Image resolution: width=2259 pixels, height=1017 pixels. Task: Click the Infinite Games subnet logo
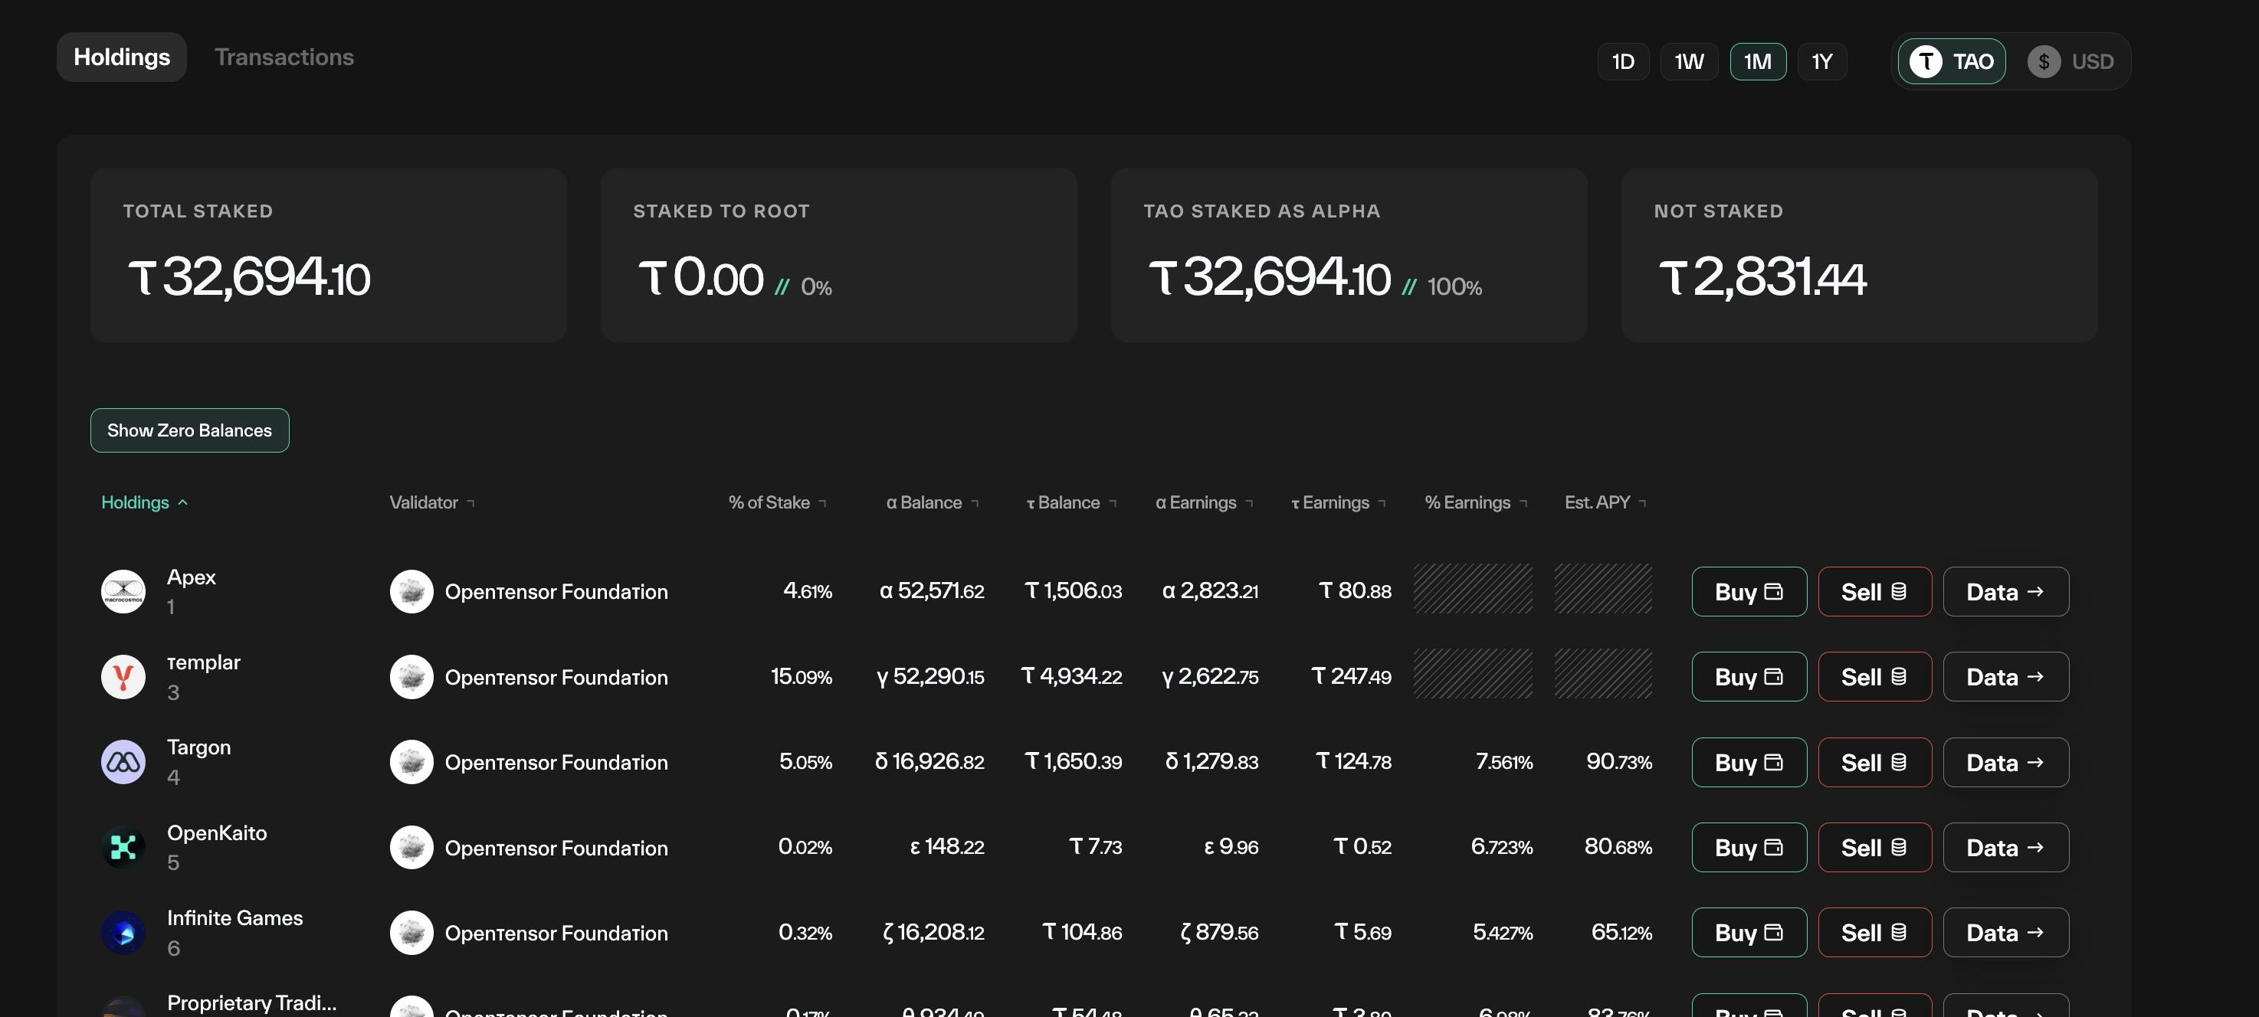tap(123, 933)
